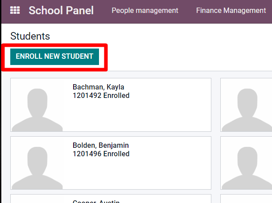Click avatar in second right student card
This screenshot has height=203, width=272.
tap(247, 168)
